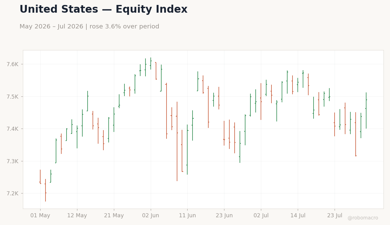Select the 7.6K y-axis label
Image resolution: width=390 pixels, height=225 pixels.
[x=13, y=64]
